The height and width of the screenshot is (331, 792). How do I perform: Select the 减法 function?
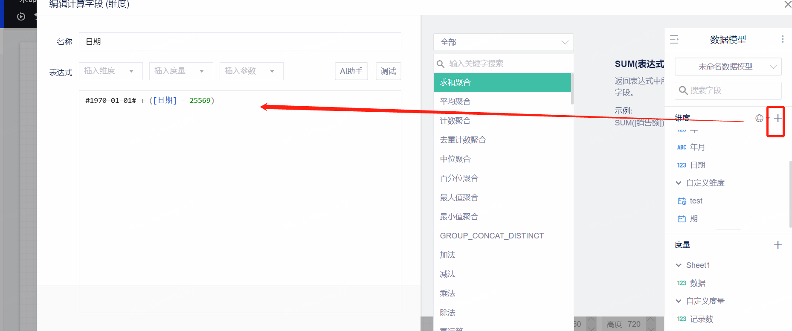[502, 274]
